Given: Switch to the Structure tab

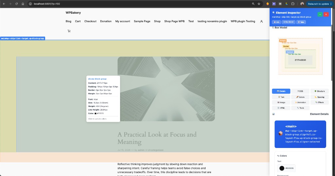Looking at the screenshot, I should 319,91.
